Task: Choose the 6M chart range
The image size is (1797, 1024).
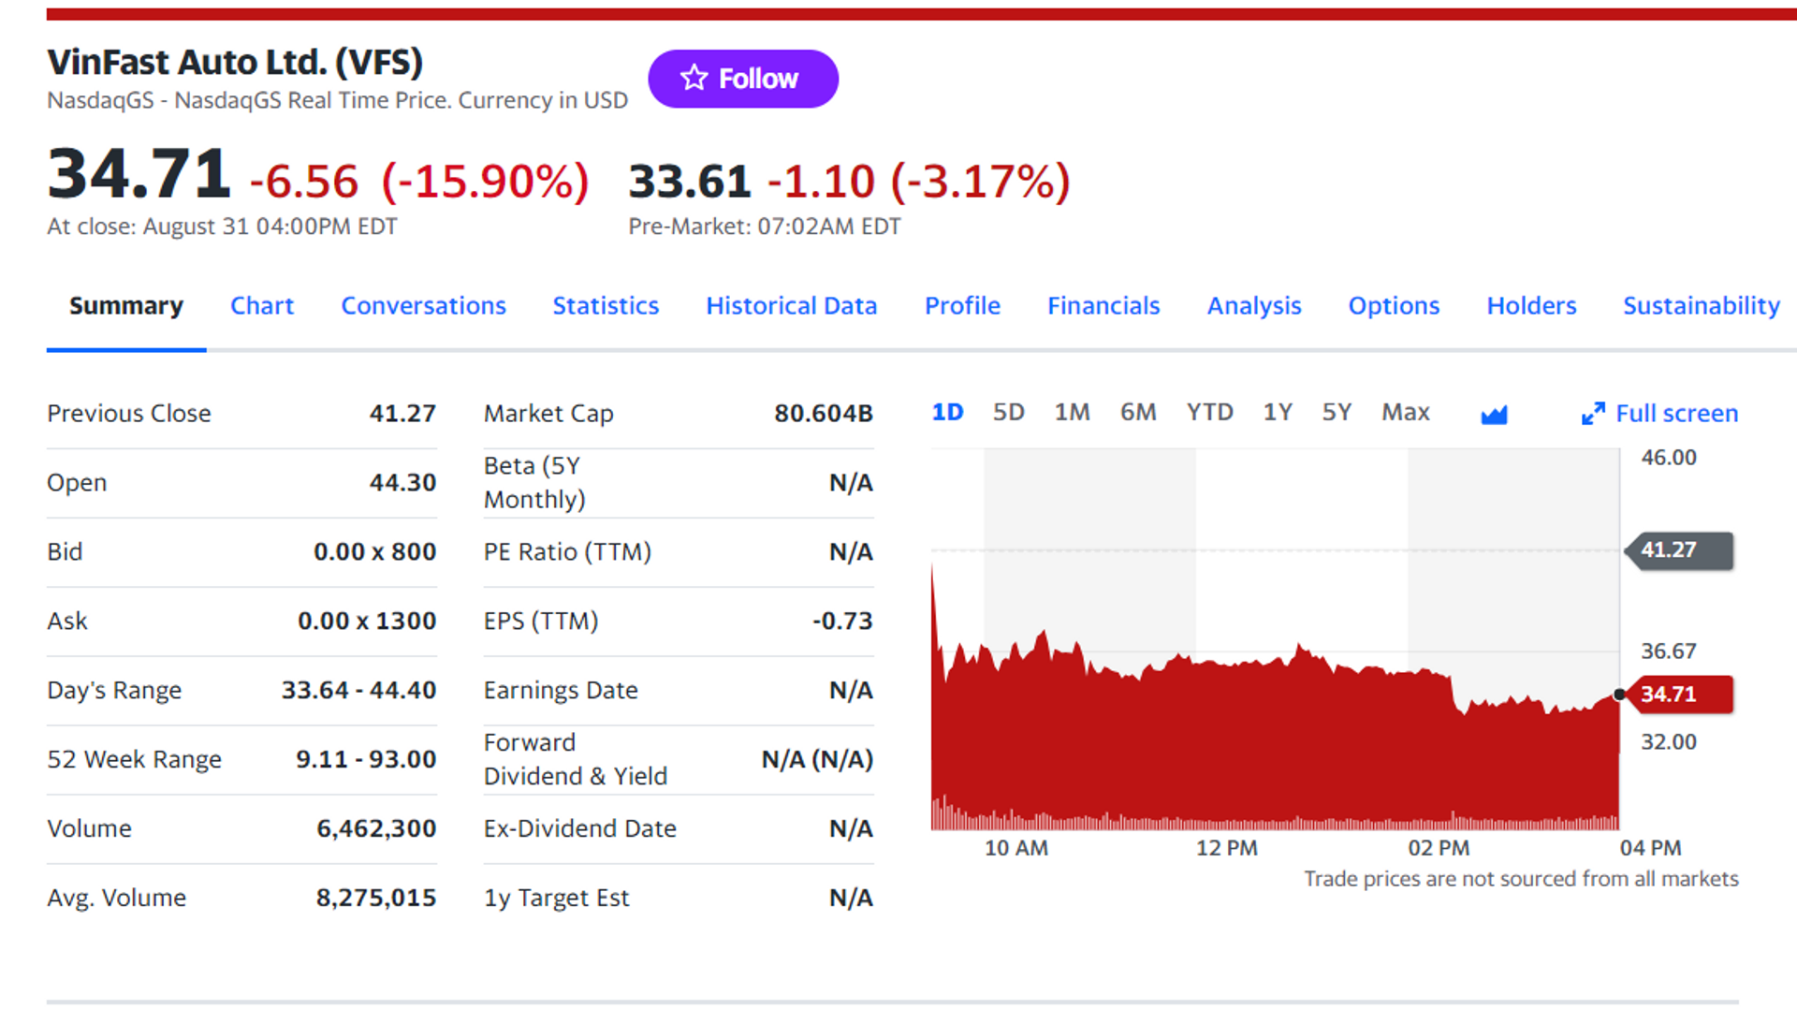Action: (x=1138, y=412)
